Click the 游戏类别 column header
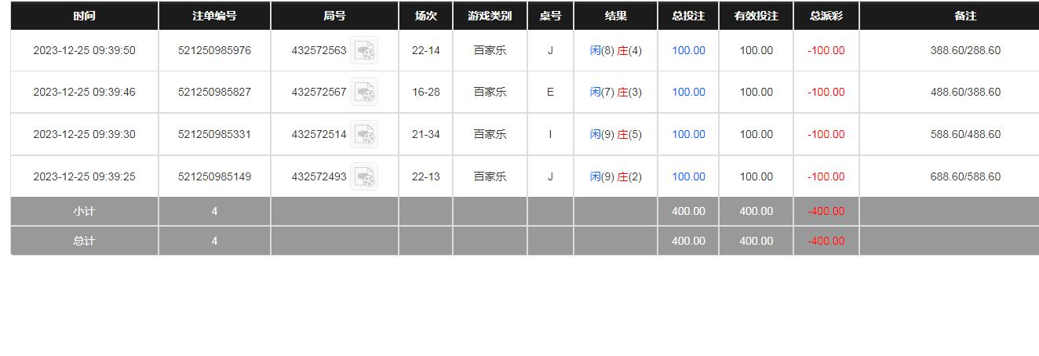The width and height of the screenshot is (1039, 356). [490, 16]
